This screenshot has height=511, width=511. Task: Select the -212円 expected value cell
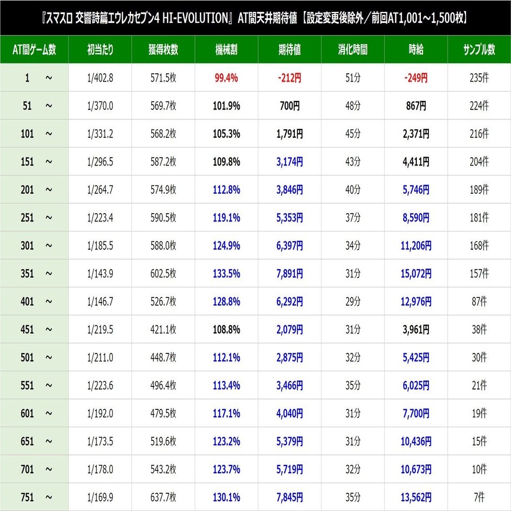[290, 78]
